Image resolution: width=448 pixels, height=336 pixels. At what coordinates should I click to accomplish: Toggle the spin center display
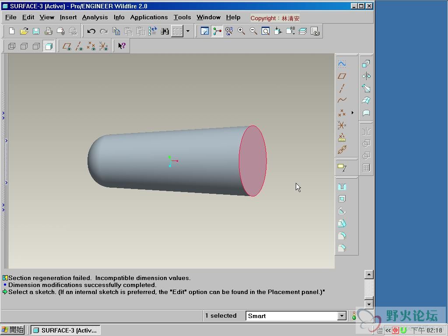(x=217, y=31)
